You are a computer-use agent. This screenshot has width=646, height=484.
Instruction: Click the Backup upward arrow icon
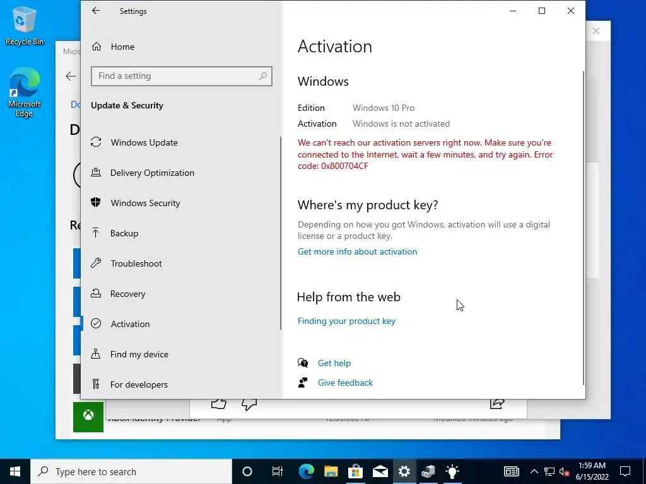(96, 233)
